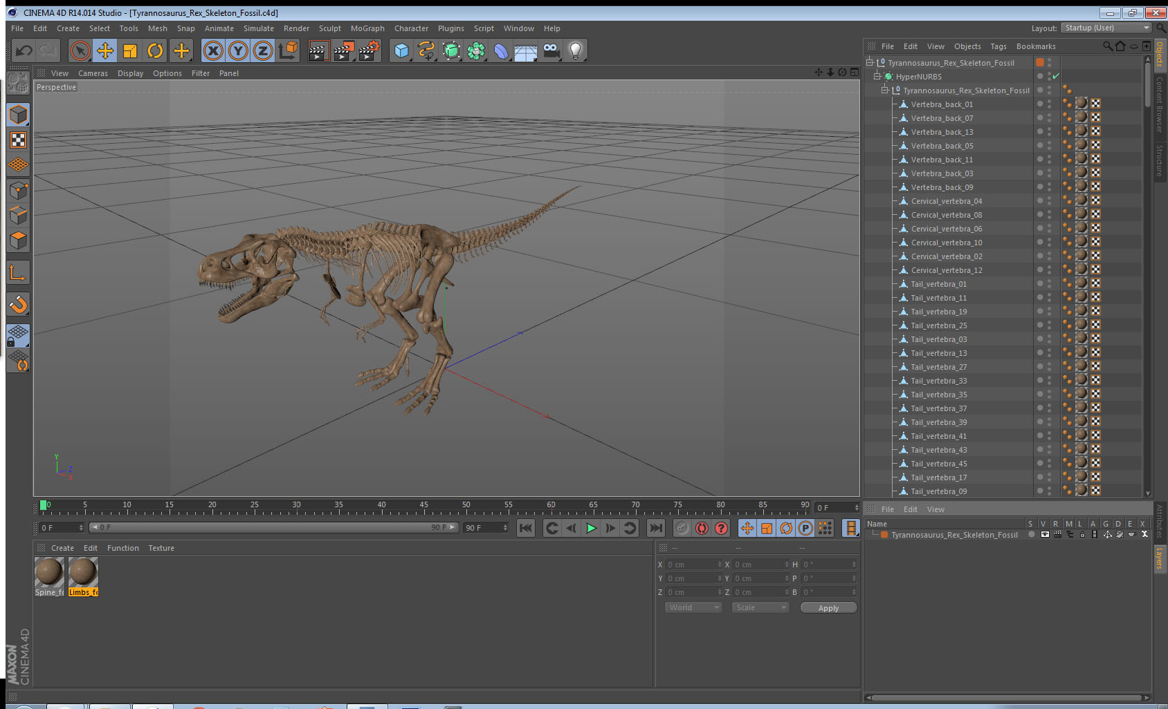Collapse the nested Tyrannosaurus_Rex_Skeleton_Fossil null node
This screenshot has height=709, width=1168.
(884, 90)
